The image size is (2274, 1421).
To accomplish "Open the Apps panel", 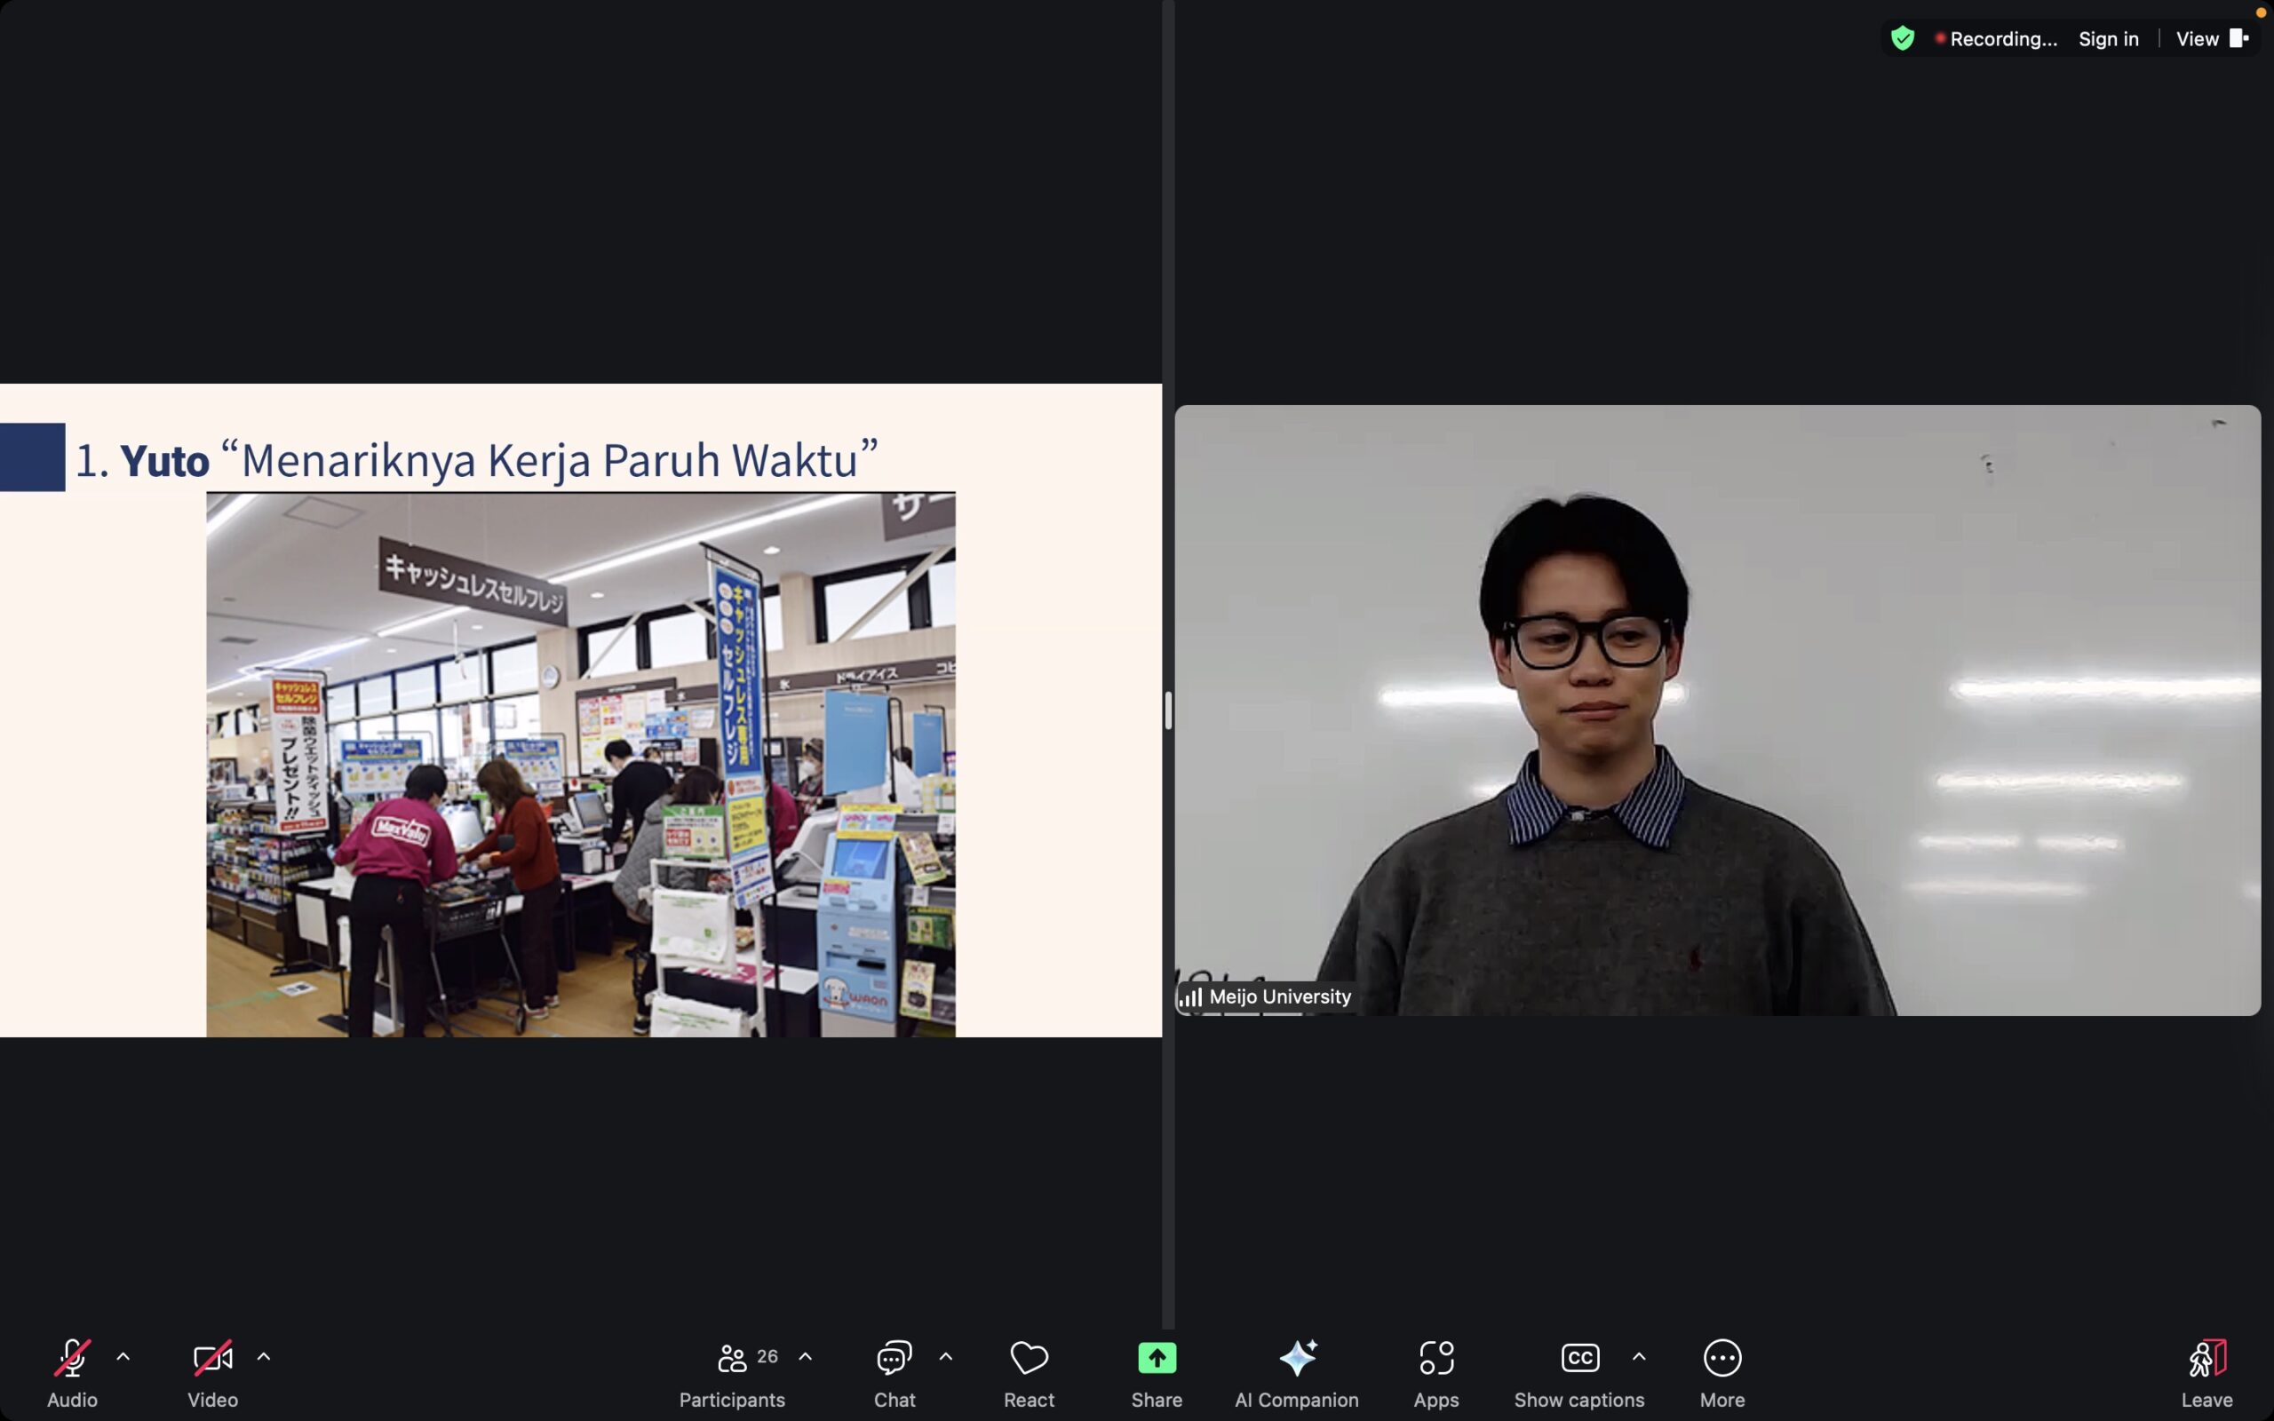I will pos(1435,1371).
